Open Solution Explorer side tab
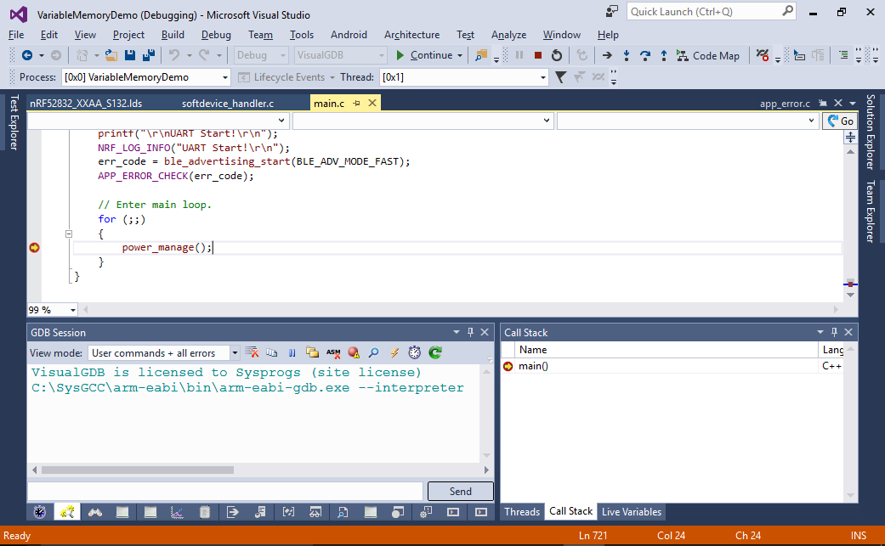885x546 pixels. pyautogui.click(x=871, y=132)
